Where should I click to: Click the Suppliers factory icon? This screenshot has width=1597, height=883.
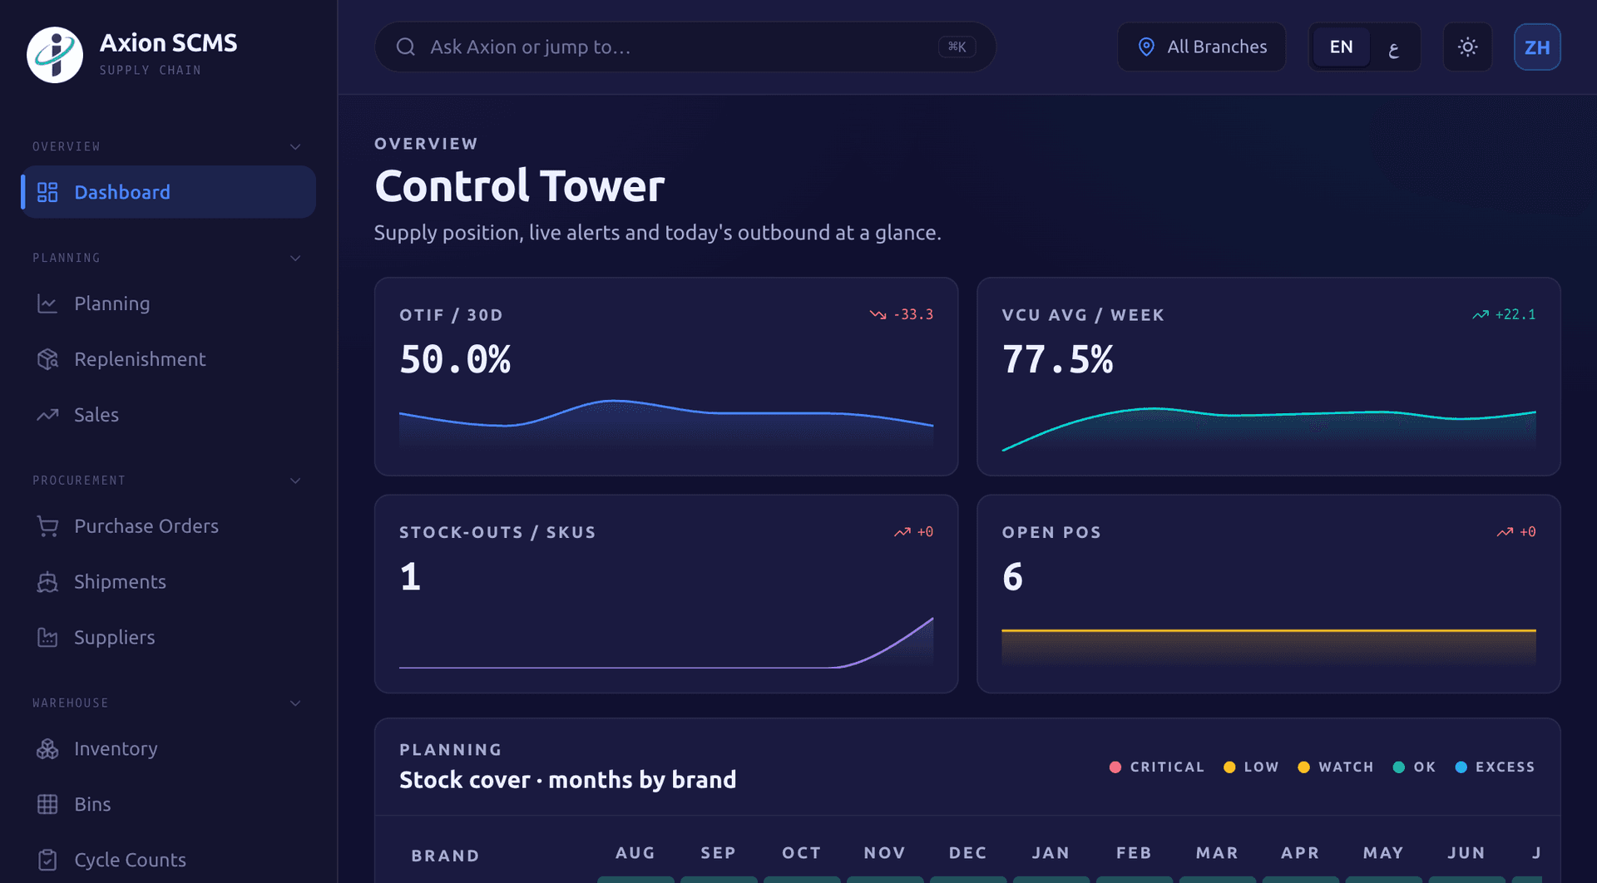47,638
